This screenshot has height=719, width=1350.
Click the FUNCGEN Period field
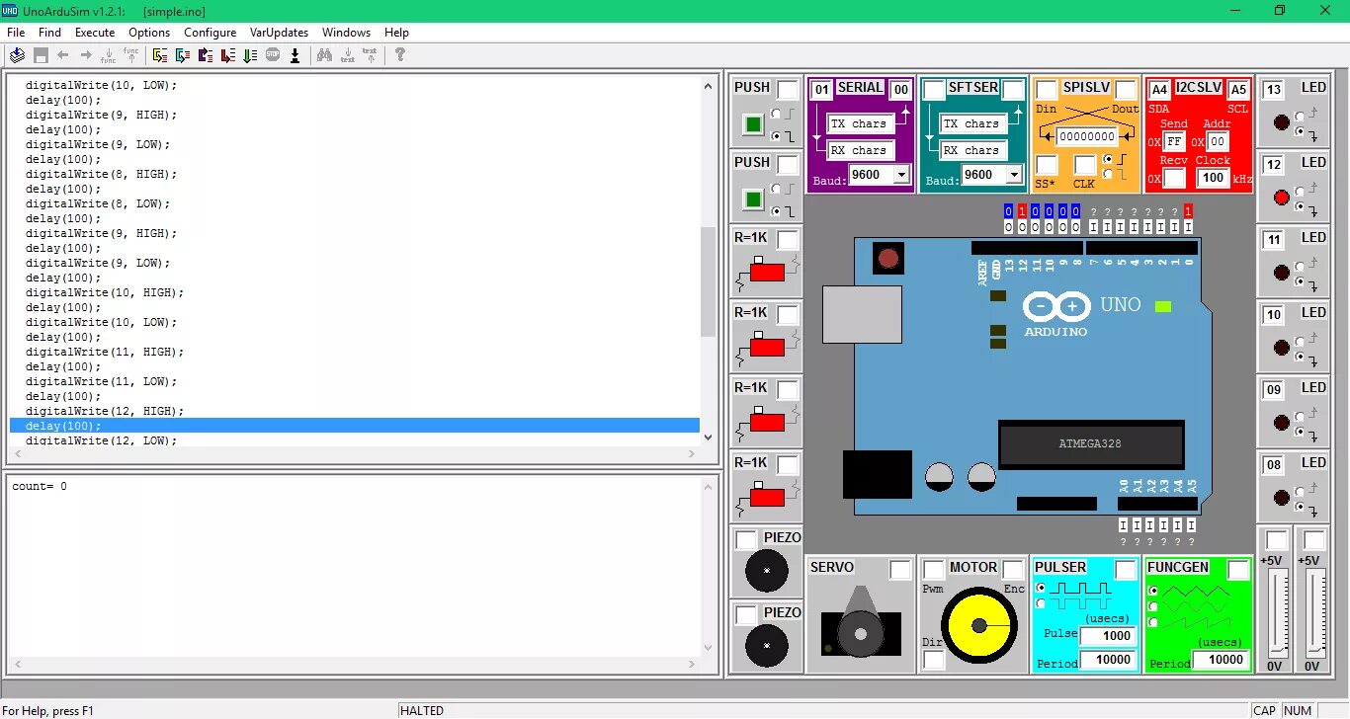(x=1221, y=660)
